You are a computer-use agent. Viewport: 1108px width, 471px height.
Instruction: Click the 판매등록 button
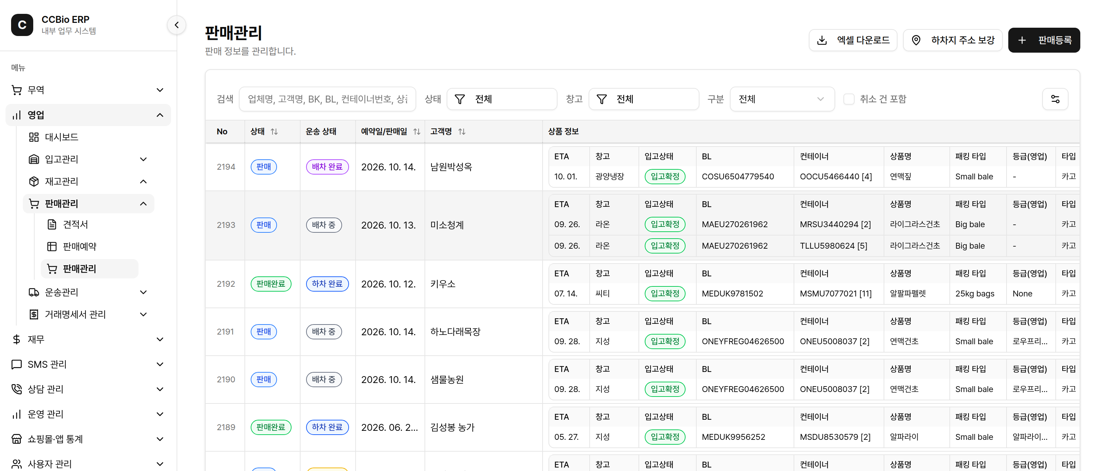pyautogui.click(x=1044, y=40)
